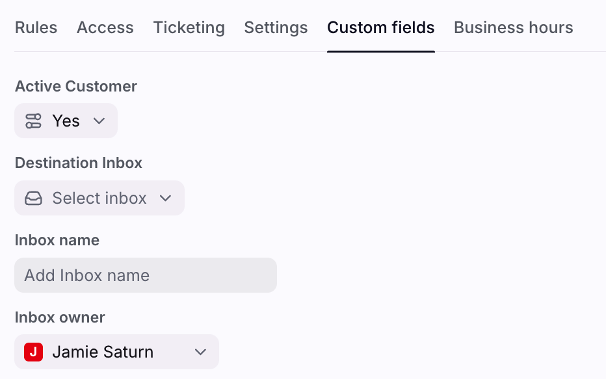This screenshot has width=606, height=379.
Task: Switch to Business hours tab
Action: (x=513, y=28)
